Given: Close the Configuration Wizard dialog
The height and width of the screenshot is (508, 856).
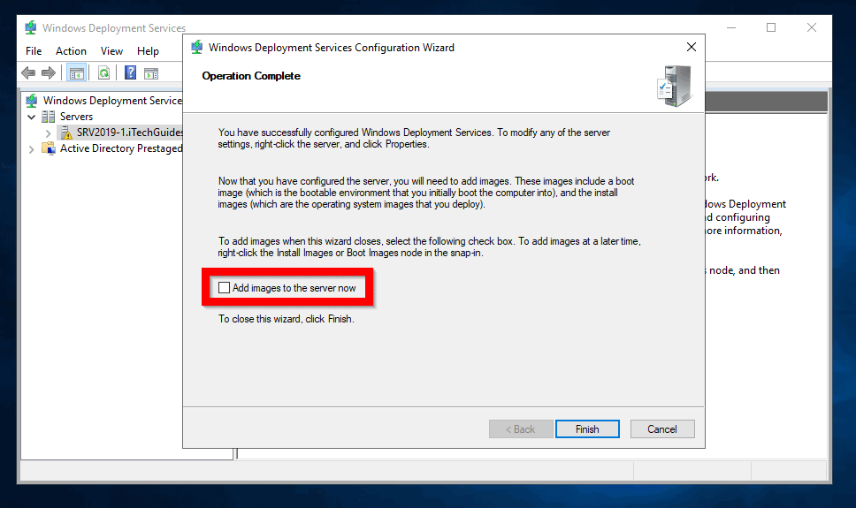Looking at the screenshot, I should click(x=691, y=48).
